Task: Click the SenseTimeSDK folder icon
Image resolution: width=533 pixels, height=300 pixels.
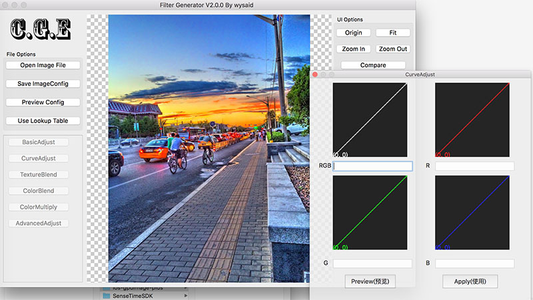Action: point(107,296)
